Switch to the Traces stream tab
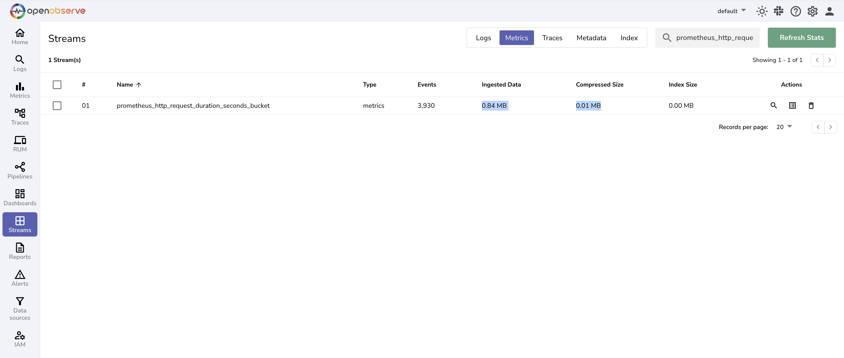 point(552,38)
